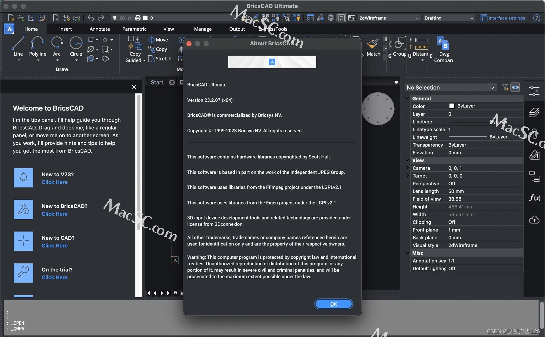Switch to the Insert ribbon tab

coord(65,29)
